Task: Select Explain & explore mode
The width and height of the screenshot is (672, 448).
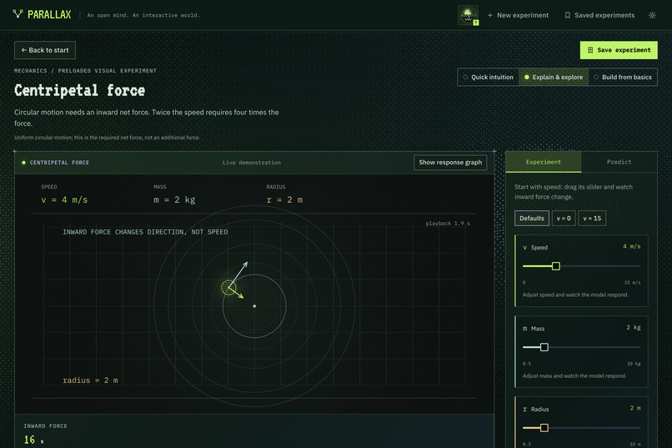Action: (554, 77)
